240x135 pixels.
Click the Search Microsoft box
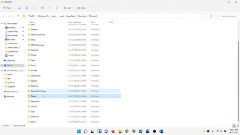pos(227,16)
